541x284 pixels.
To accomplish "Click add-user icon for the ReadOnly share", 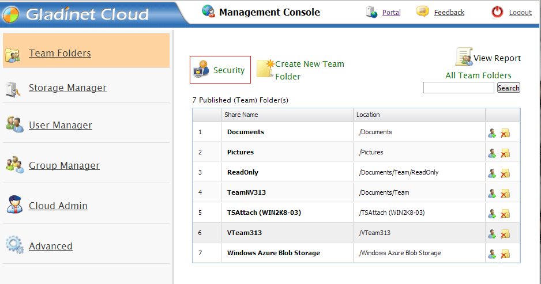I will [x=492, y=173].
